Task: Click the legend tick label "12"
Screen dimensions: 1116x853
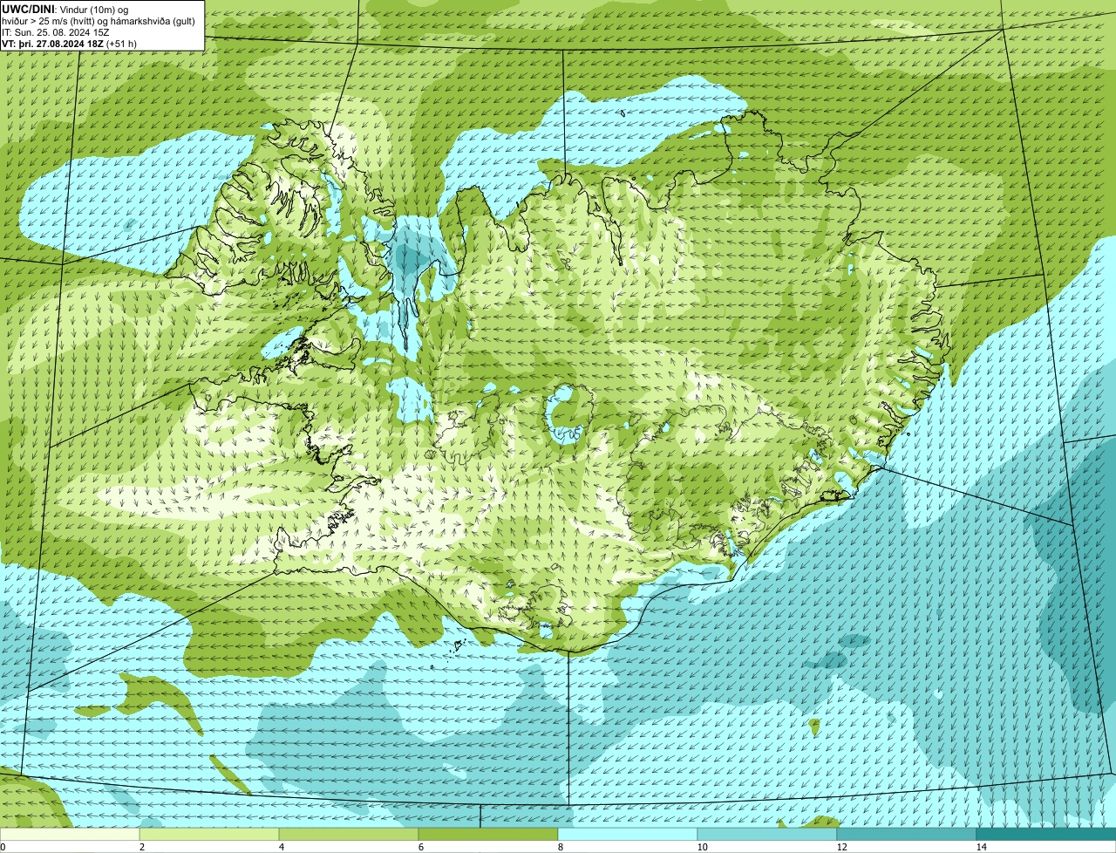Action: point(841,847)
